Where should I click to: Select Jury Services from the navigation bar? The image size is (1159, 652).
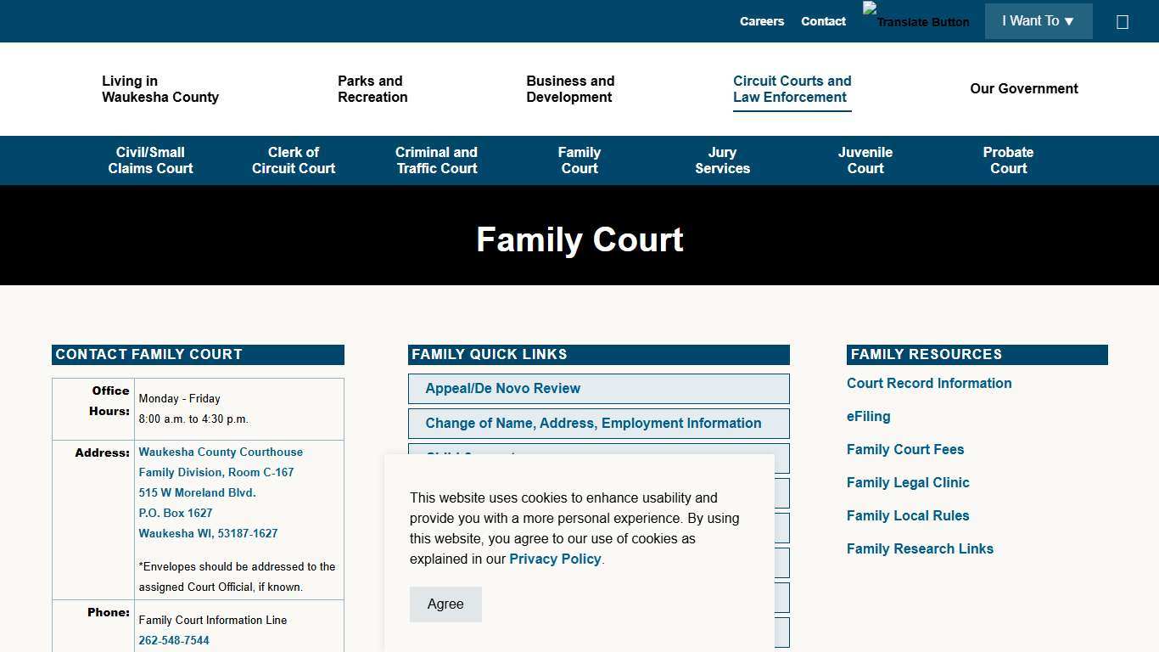pyautogui.click(x=722, y=160)
